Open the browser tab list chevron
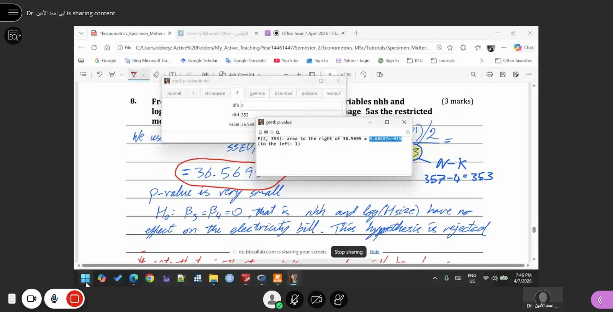 click(81, 33)
